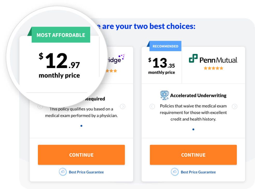Click the purple logo in the left card
Viewport: 255px width, 189px height.
[x=116, y=59]
